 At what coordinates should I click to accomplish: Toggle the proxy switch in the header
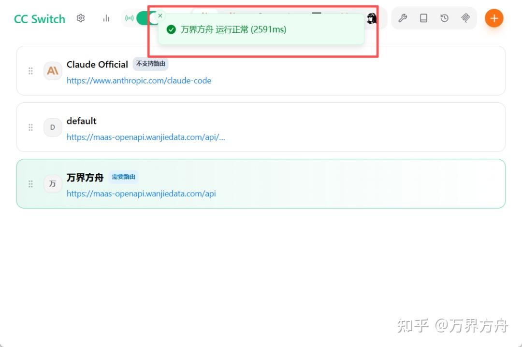(147, 18)
